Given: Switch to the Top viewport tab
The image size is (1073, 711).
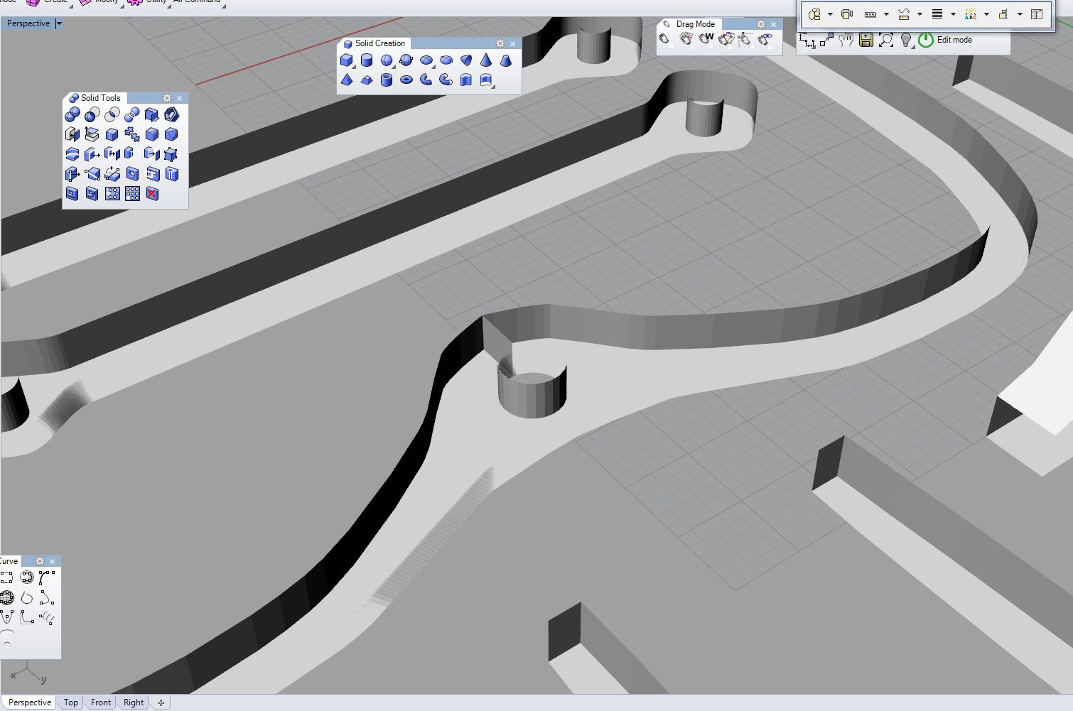Looking at the screenshot, I should coord(71,702).
